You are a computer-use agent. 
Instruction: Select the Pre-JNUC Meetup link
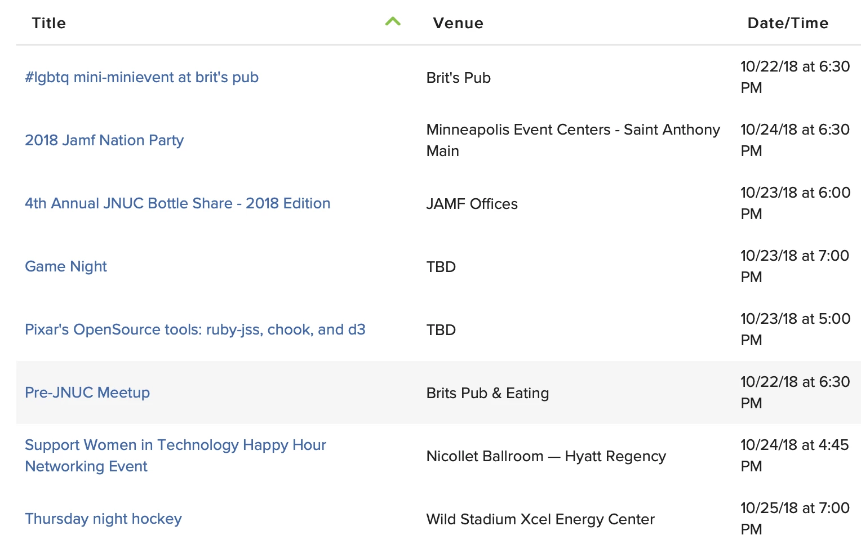[x=87, y=393]
